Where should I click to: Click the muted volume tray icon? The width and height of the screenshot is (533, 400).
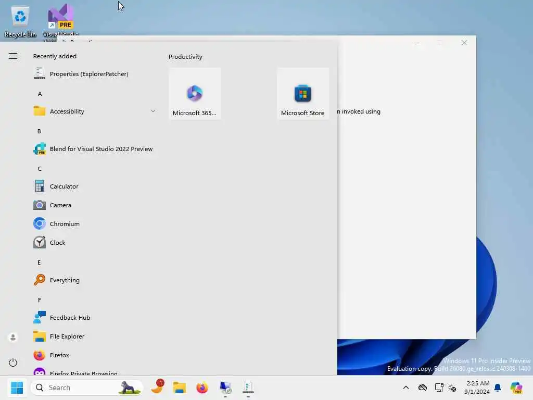[x=452, y=387]
